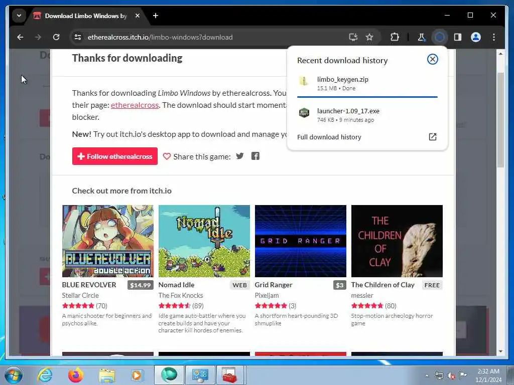Click the WEB tag on Nomad Idle
Viewport: 514px width, 385px height.
pyautogui.click(x=239, y=285)
